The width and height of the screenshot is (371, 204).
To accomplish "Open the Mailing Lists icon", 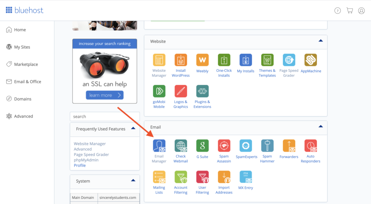I will click(159, 177).
